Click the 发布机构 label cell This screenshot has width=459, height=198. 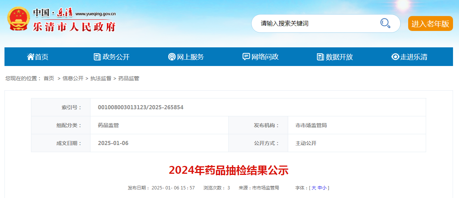(258, 125)
